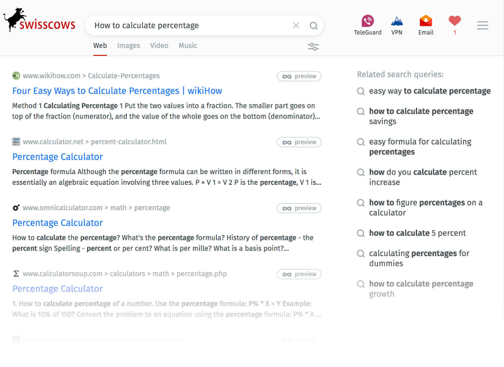Open Four Easy Ways to Calculate Percentages link
The image size is (504, 367).
click(x=117, y=91)
